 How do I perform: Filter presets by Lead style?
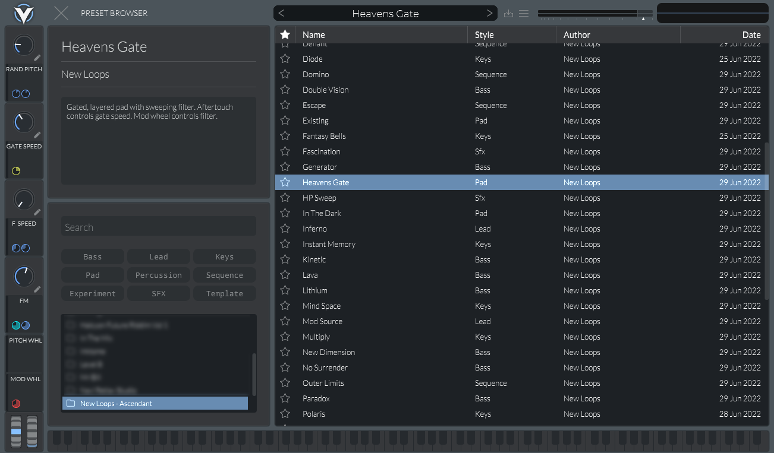[x=159, y=257]
